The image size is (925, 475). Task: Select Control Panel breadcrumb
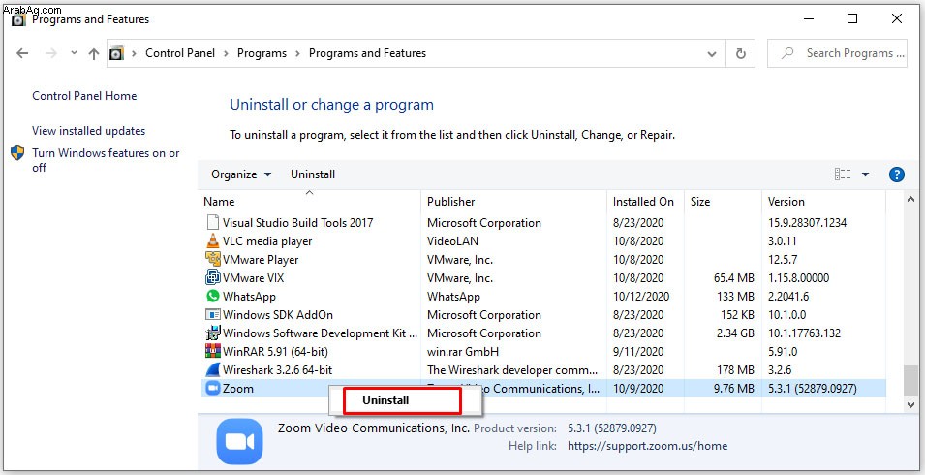click(x=180, y=53)
